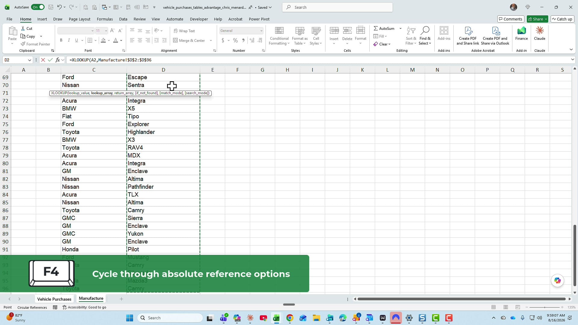This screenshot has width=578, height=325.
Task: Toggle Bold formatting
Action: coord(61,40)
